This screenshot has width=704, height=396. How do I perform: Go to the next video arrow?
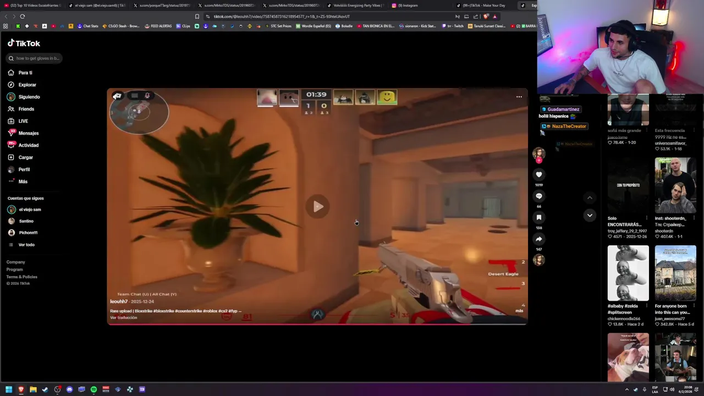click(590, 215)
